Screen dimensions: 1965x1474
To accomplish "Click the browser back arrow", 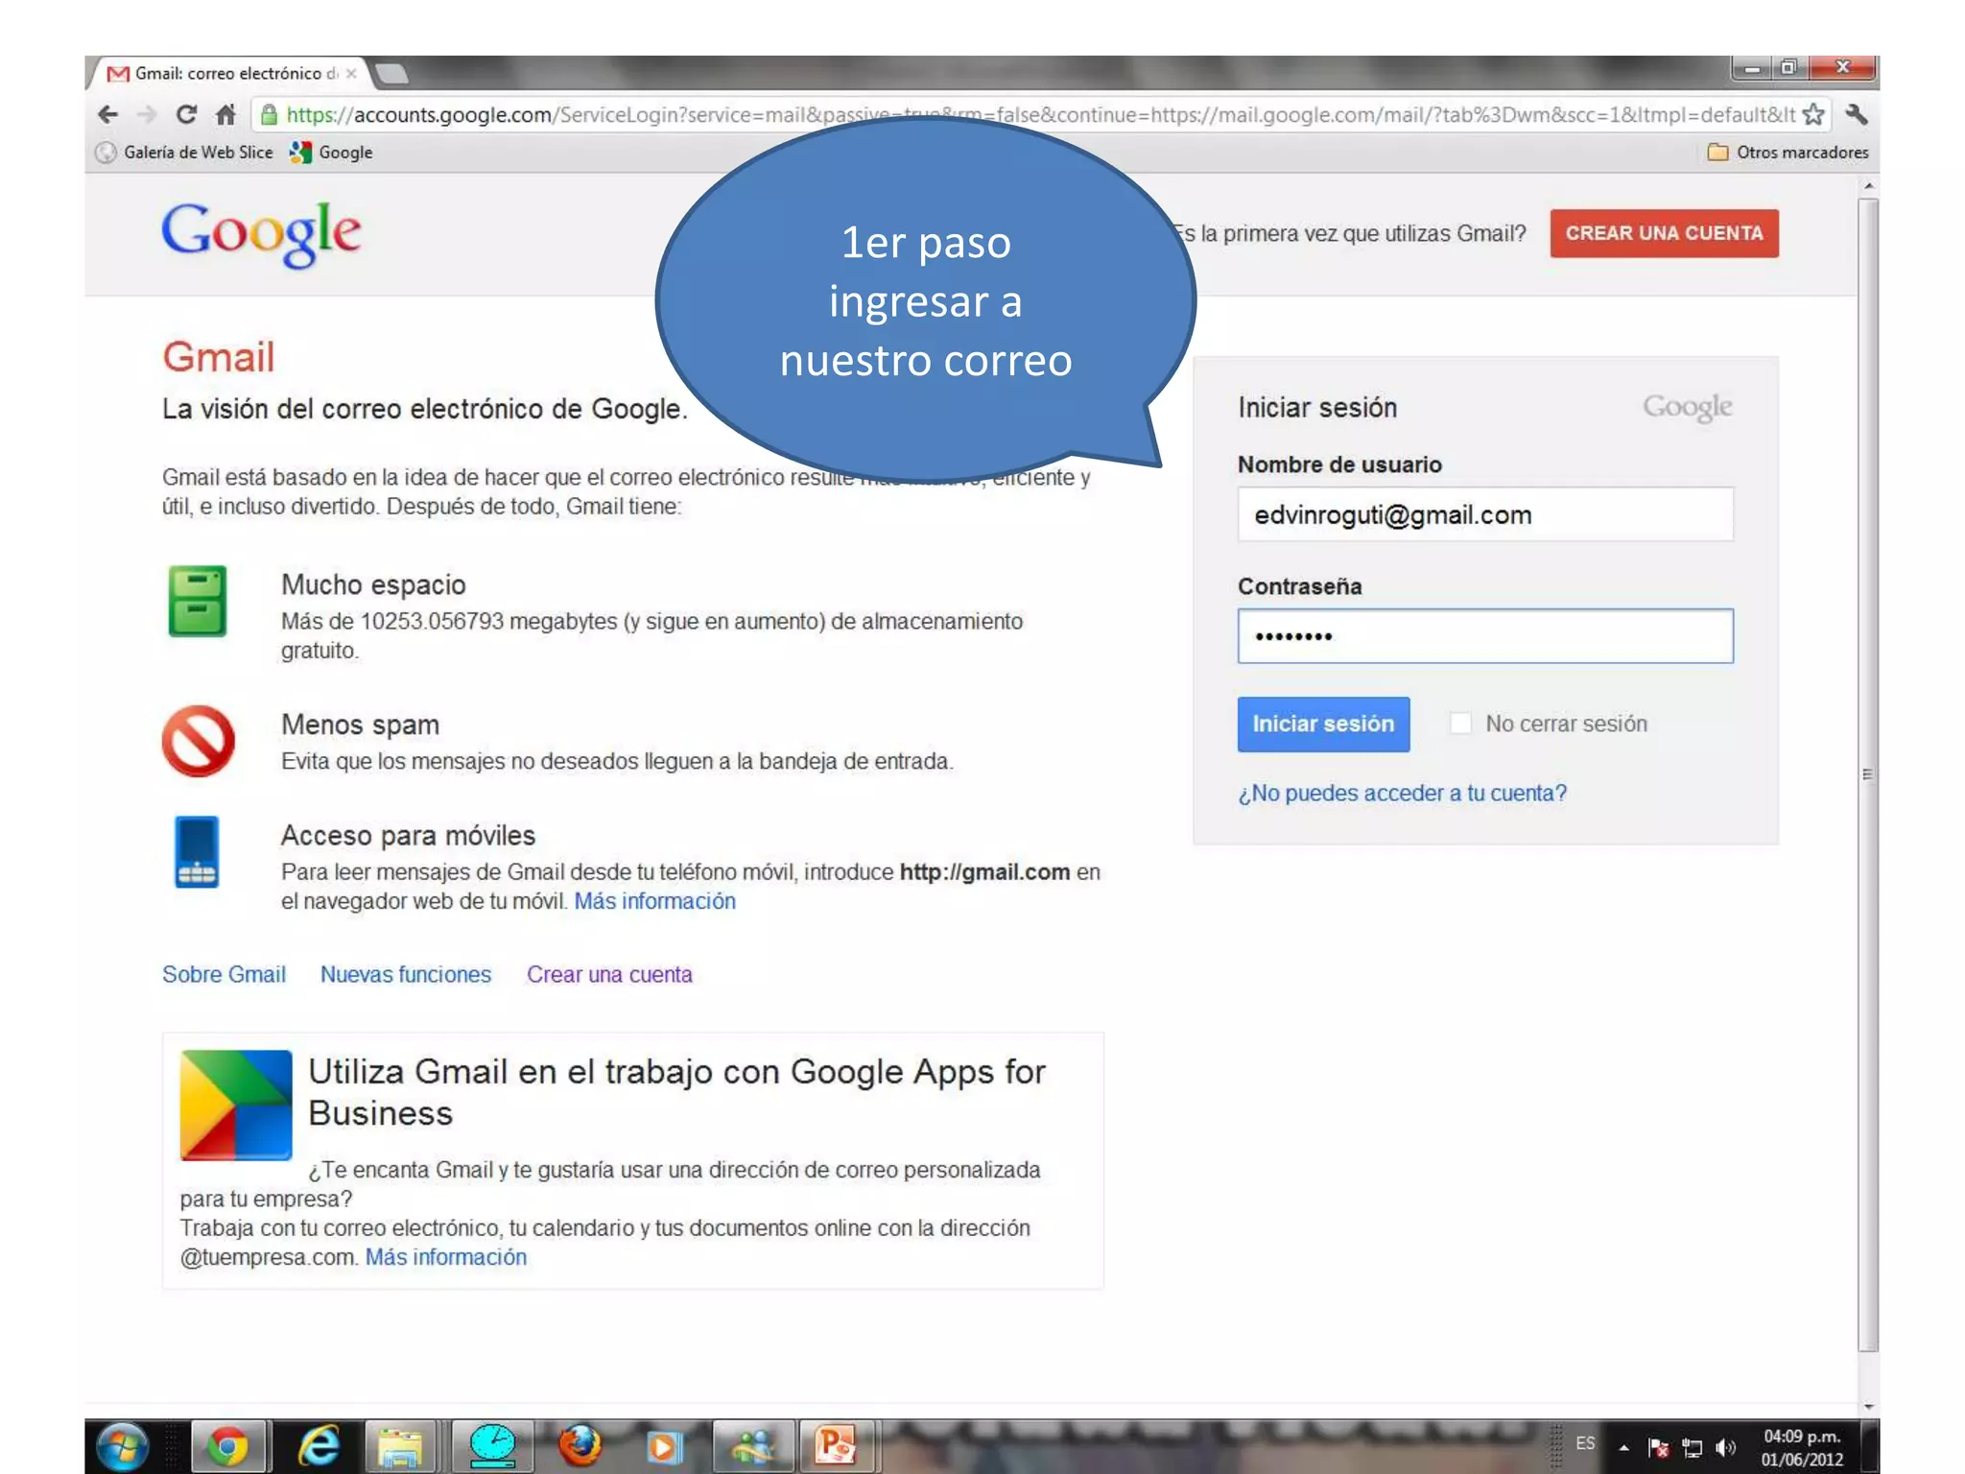I will coord(108,115).
